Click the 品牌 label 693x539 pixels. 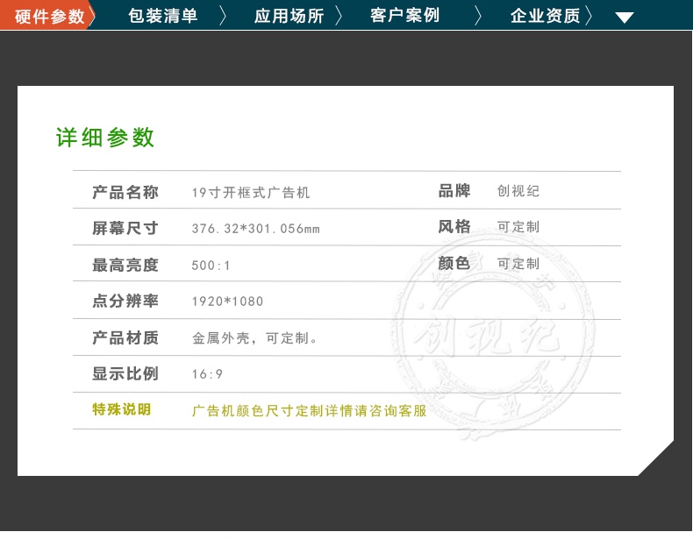pyautogui.click(x=454, y=191)
